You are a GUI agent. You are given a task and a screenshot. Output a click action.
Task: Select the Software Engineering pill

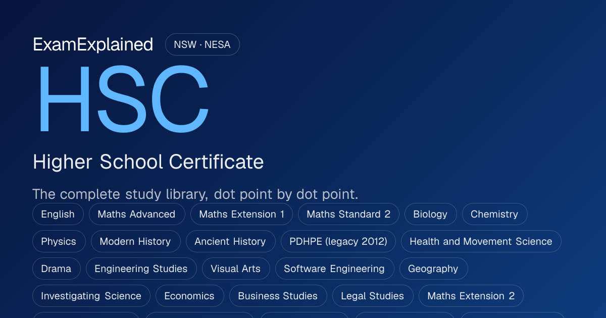334,269
